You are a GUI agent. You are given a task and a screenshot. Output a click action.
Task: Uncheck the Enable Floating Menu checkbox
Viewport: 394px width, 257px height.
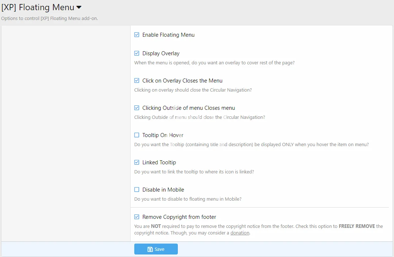point(137,35)
